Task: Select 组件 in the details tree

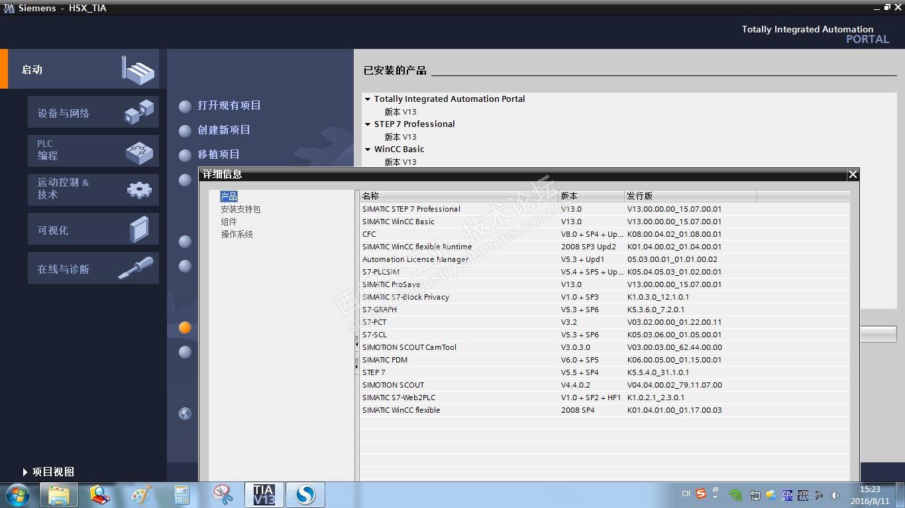Action: 229,222
